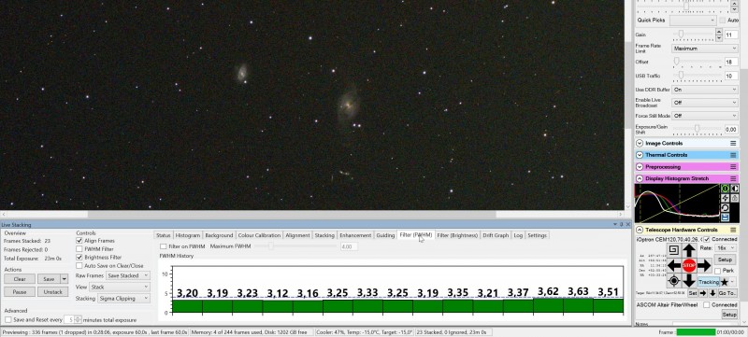Viewport: 748px width, 337px height.
Task: Toggle iOptron mount Connected checkbox
Action: point(707,239)
